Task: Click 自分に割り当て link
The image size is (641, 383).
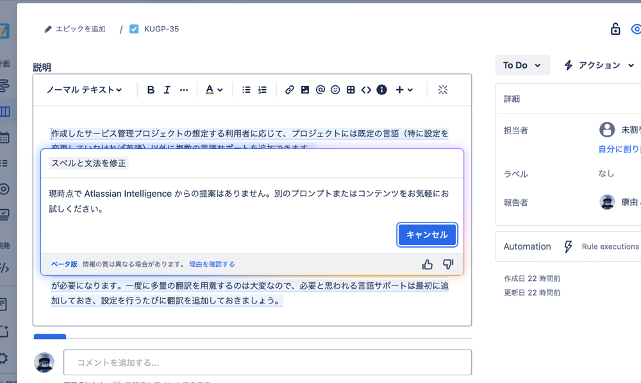Action: coord(619,149)
